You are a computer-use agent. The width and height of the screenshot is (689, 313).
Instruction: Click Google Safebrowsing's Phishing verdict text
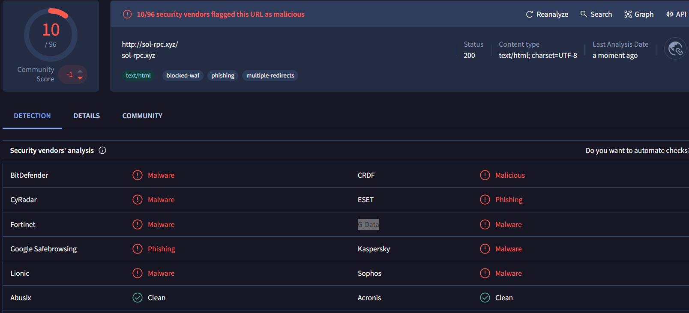162,249
